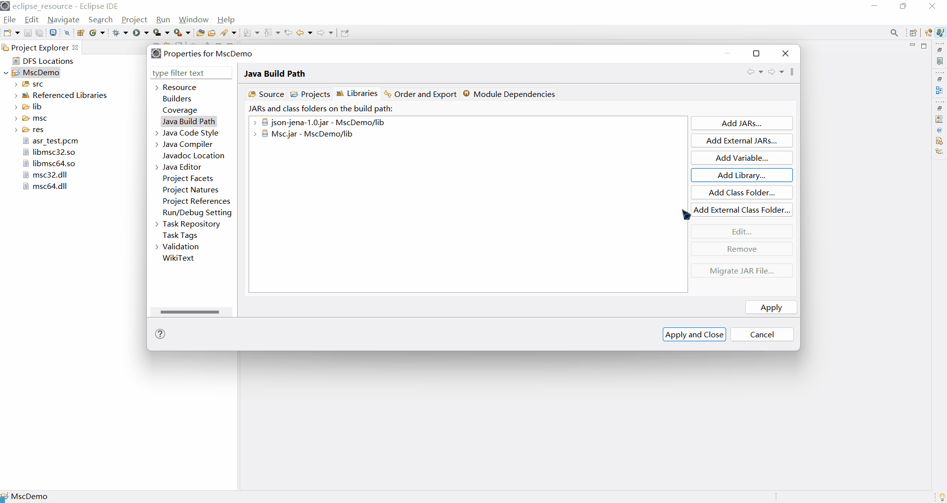The image size is (947, 503).
Task: Switch to the Projects tab
Action: 310,94
